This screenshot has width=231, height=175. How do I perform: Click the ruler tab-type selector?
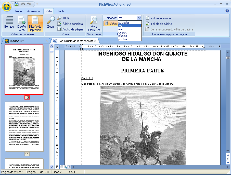[x=57, y=47]
